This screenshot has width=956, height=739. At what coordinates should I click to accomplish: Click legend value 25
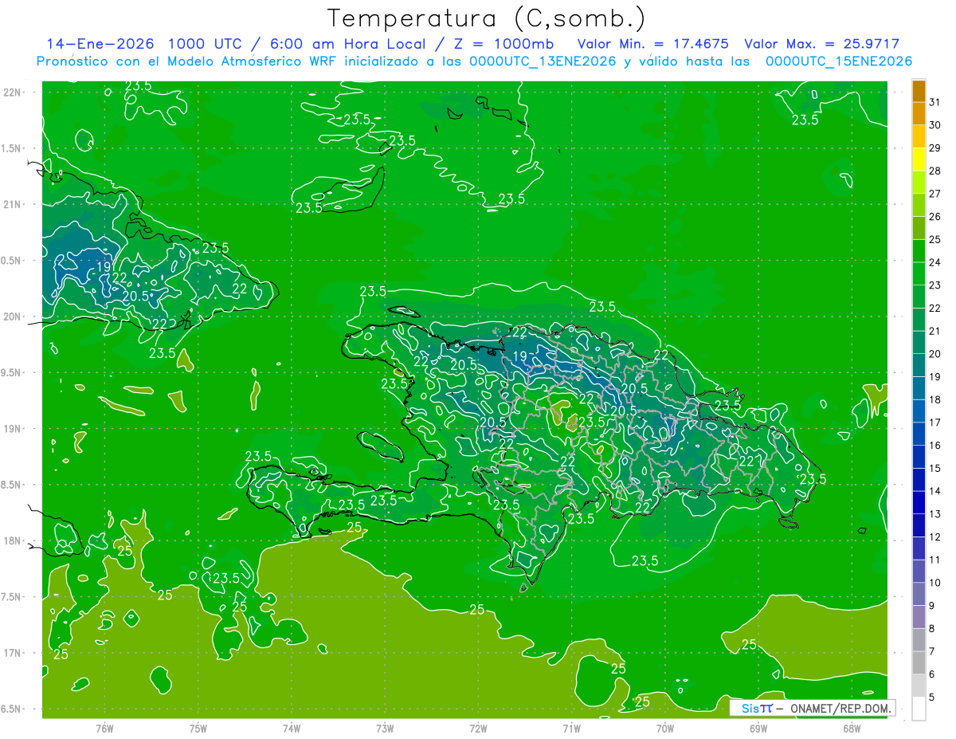(935, 239)
